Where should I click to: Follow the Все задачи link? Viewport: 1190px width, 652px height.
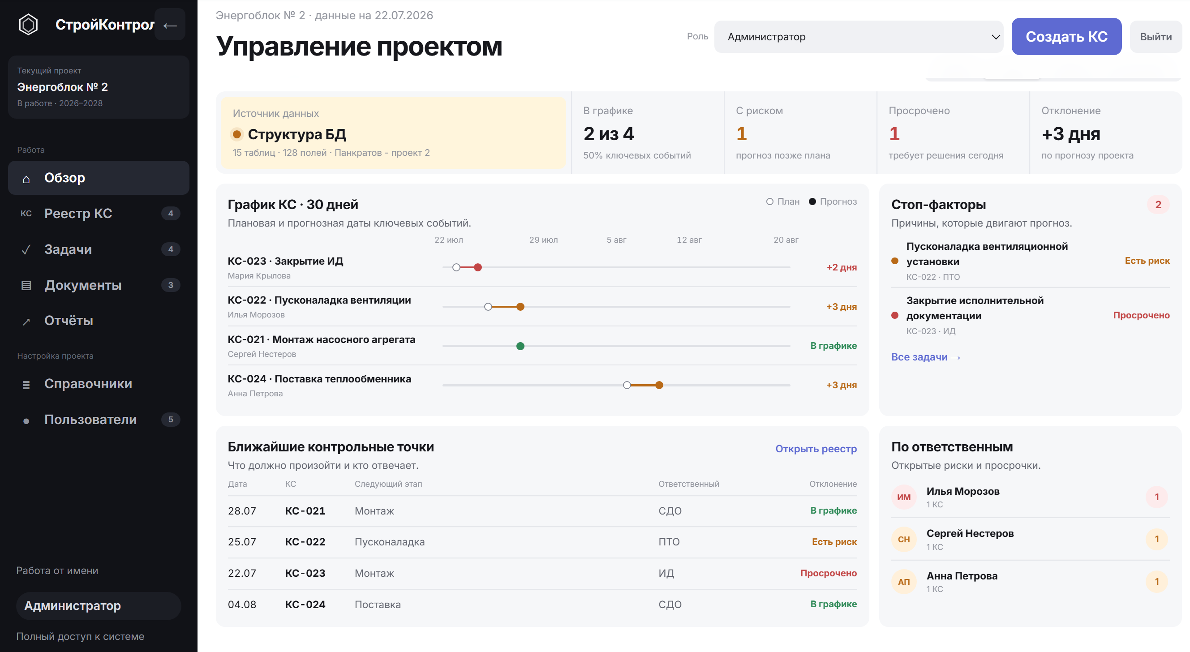click(x=926, y=357)
